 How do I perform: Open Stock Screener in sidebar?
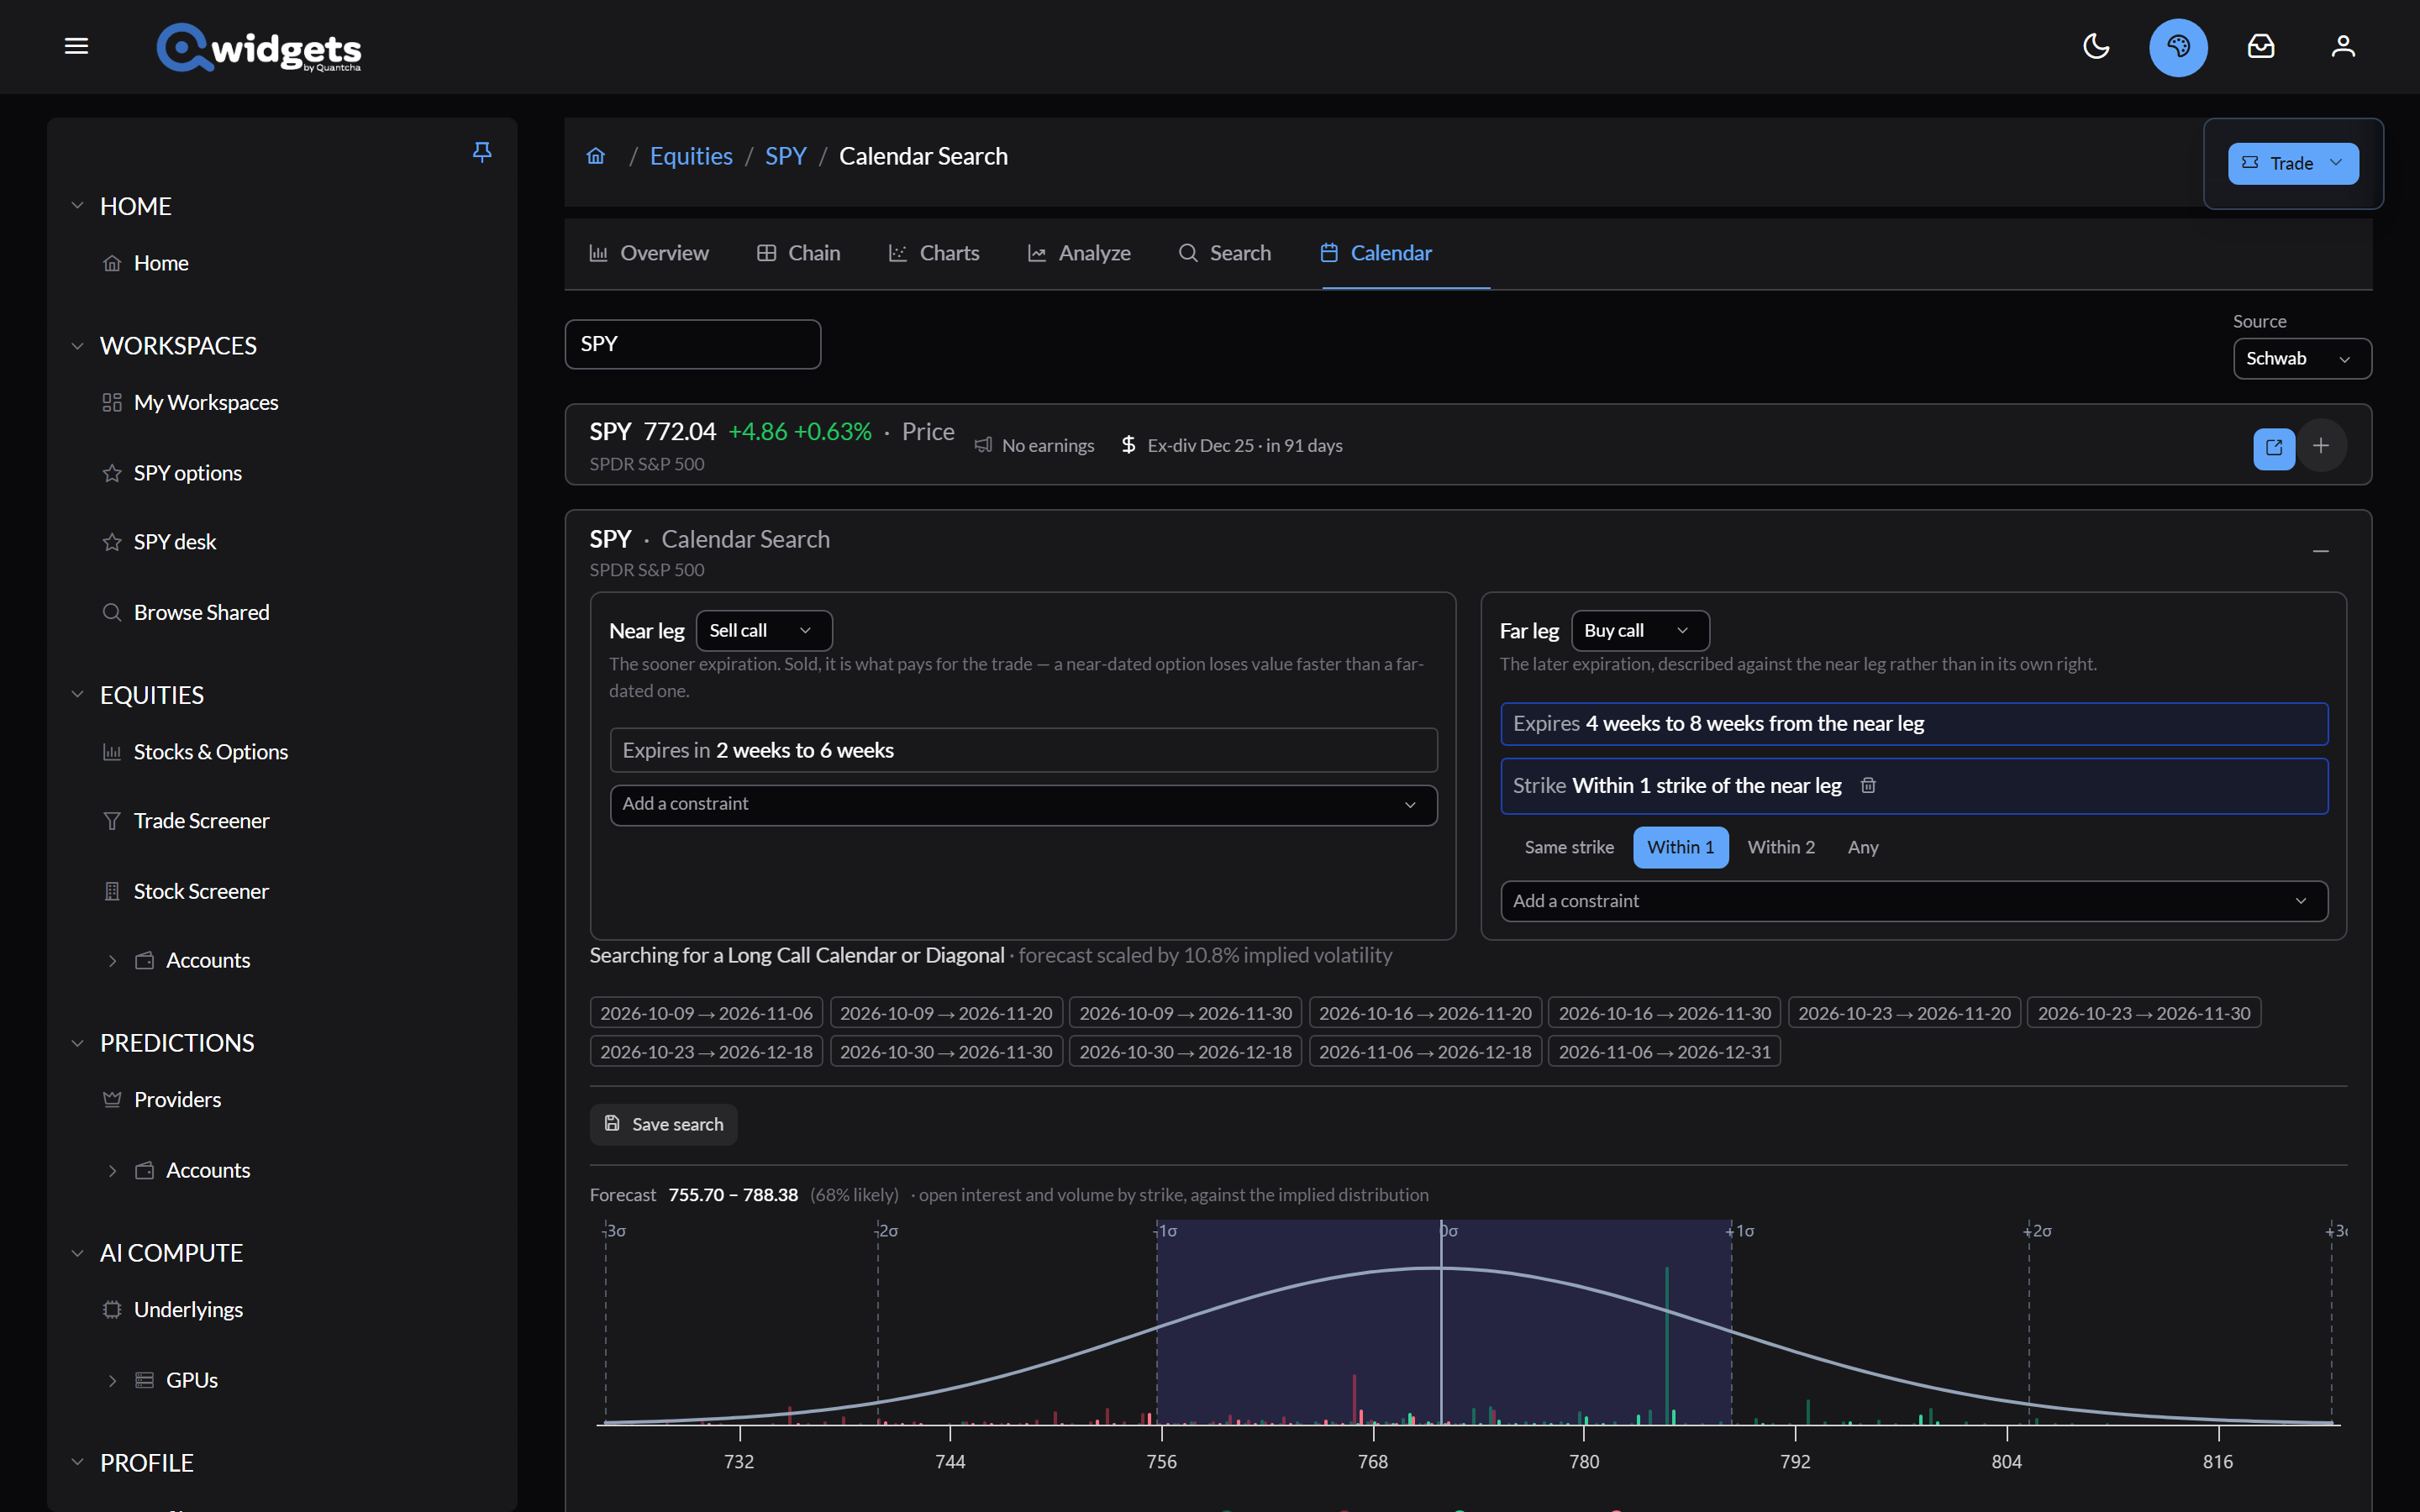click(x=201, y=891)
